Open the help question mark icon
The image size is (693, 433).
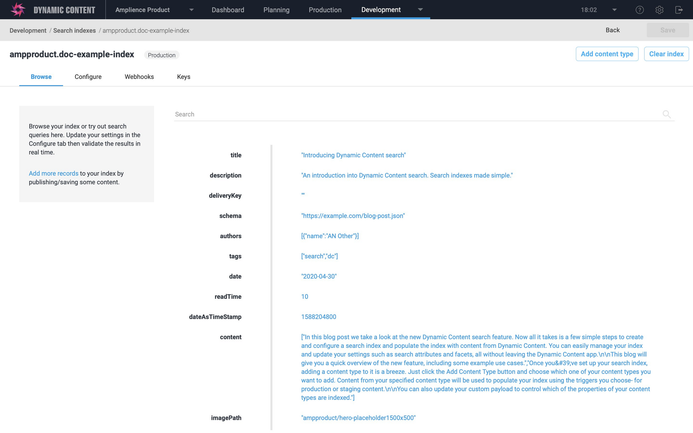pos(640,10)
